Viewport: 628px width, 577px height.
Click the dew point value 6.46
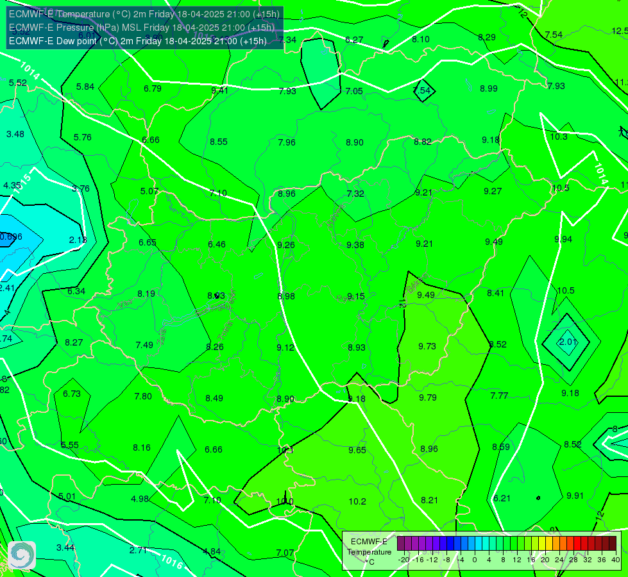point(217,244)
